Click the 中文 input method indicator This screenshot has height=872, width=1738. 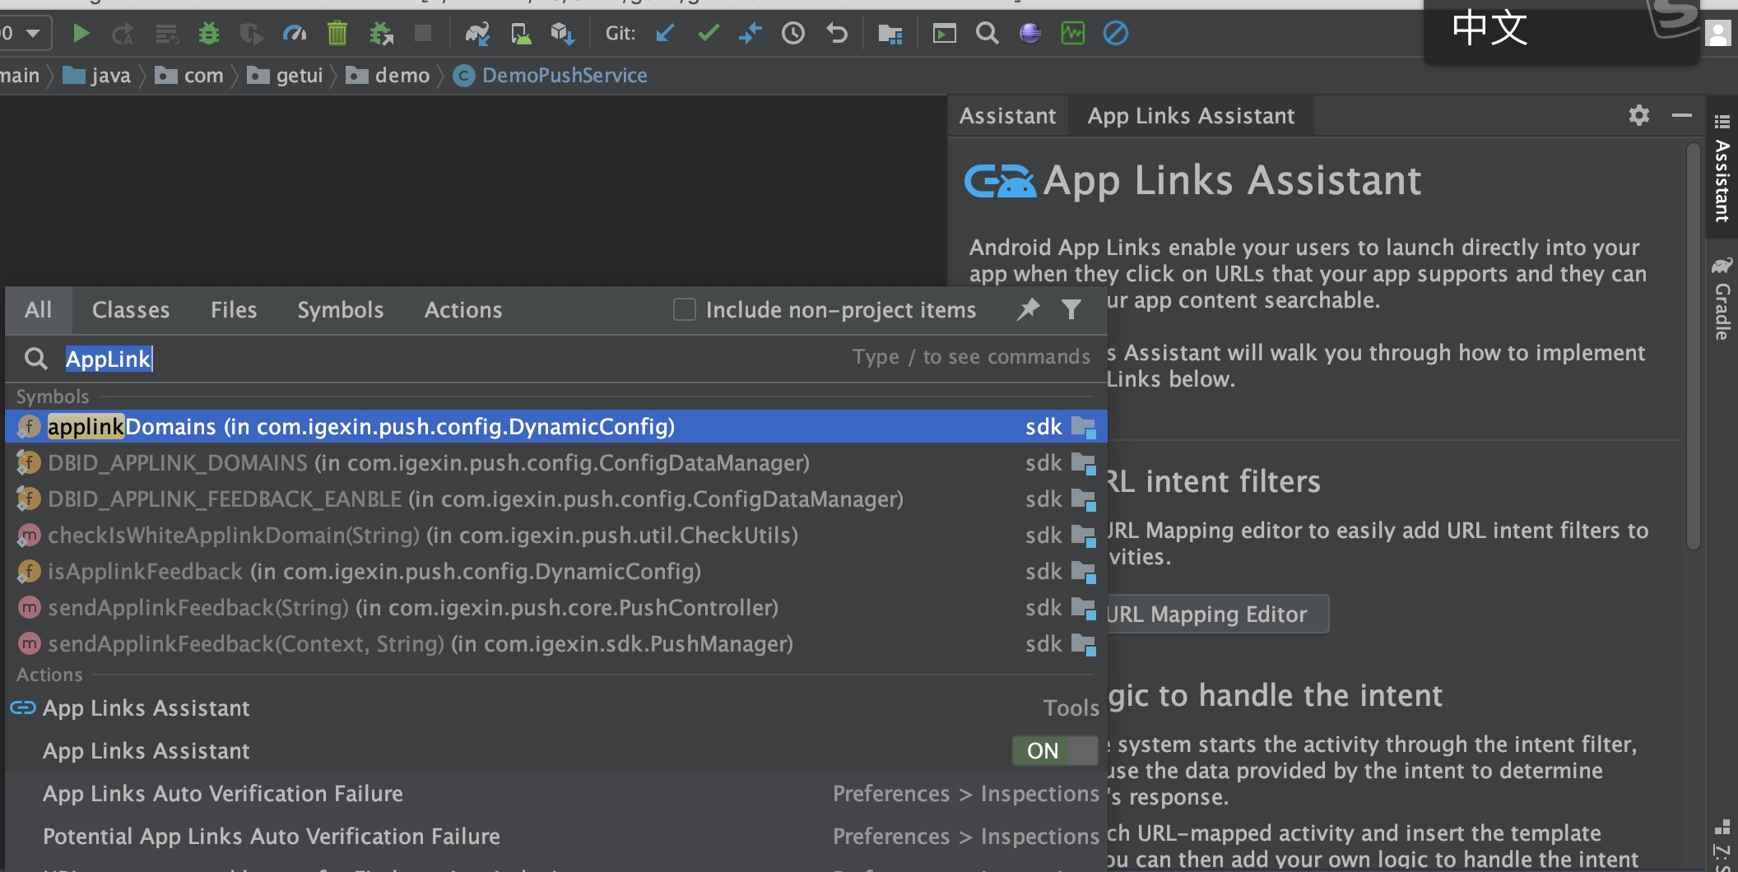(x=1489, y=28)
